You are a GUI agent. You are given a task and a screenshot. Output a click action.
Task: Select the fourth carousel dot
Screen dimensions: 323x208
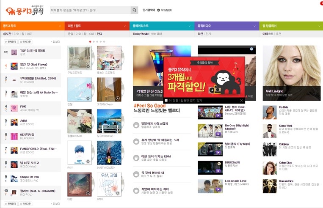pyautogui.click(x=101, y=41)
